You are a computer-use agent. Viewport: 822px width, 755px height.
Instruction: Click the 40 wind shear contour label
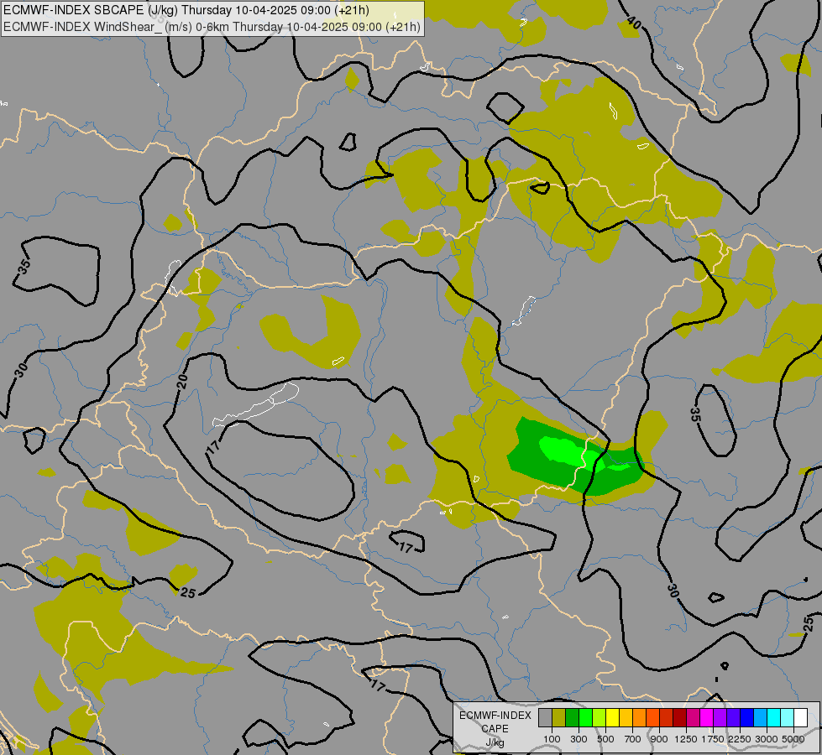pyautogui.click(x=634, y=23)
